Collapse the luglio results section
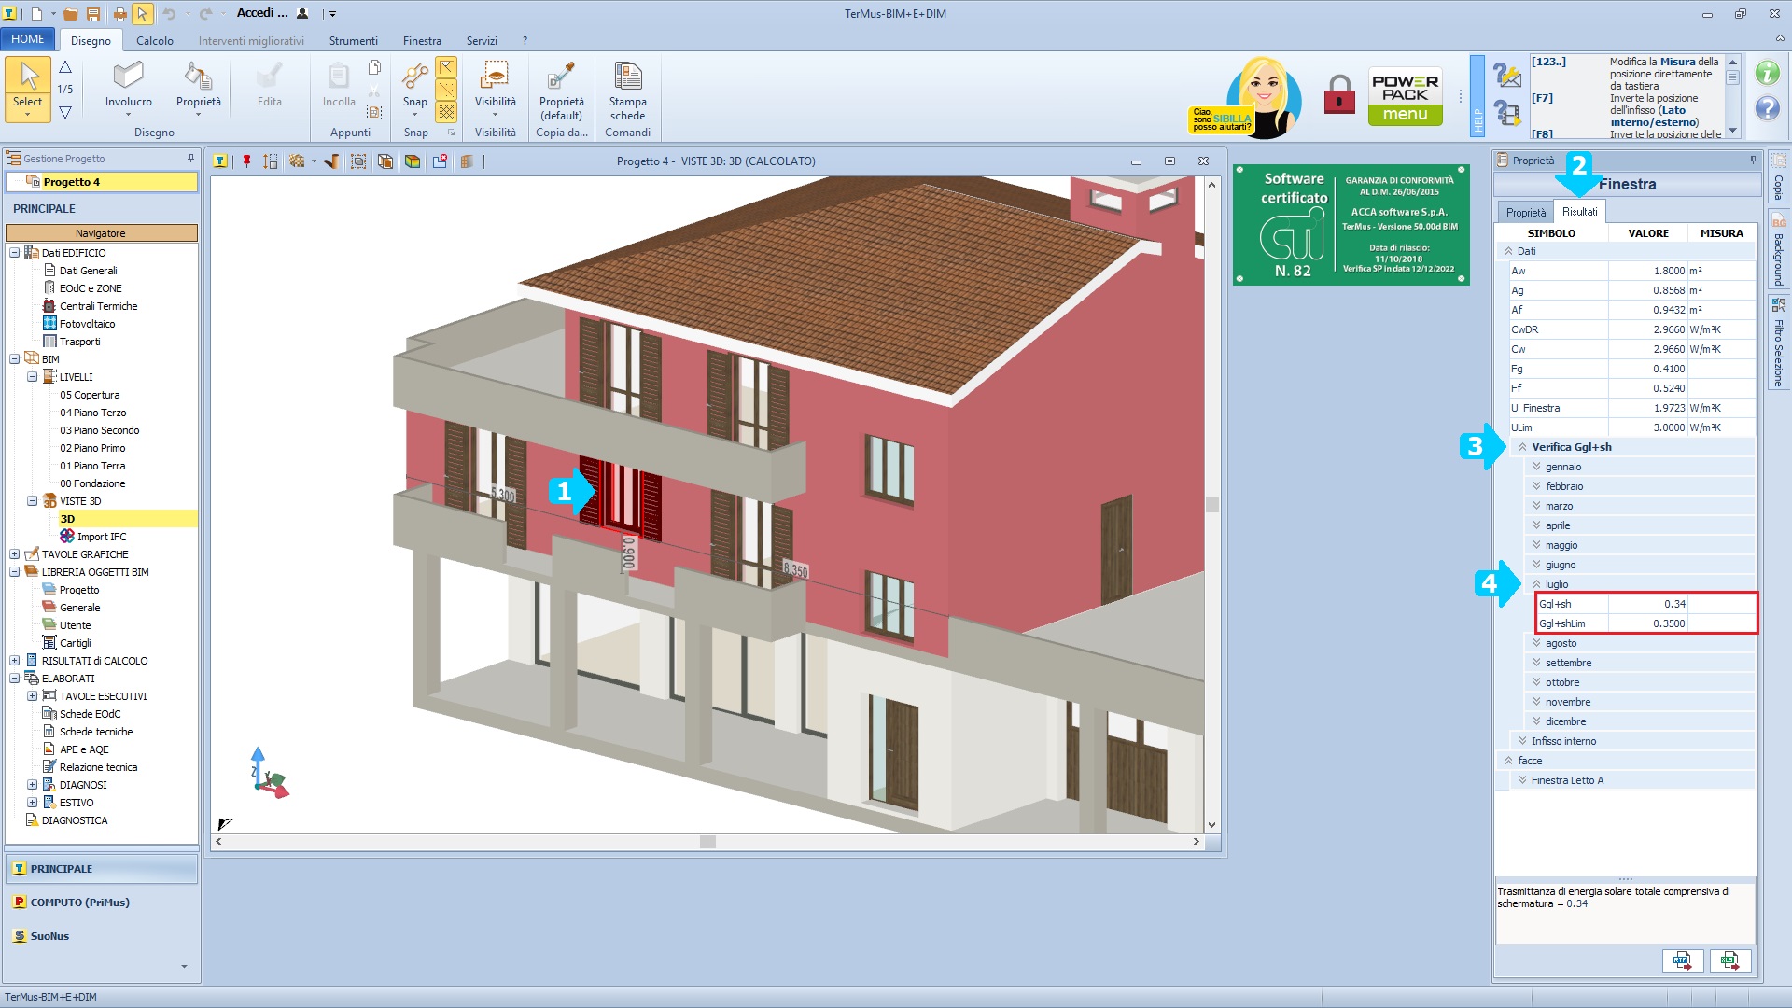This screenshot has height=1008, width=1792. pyautogui.click(x=1536, y=584)
